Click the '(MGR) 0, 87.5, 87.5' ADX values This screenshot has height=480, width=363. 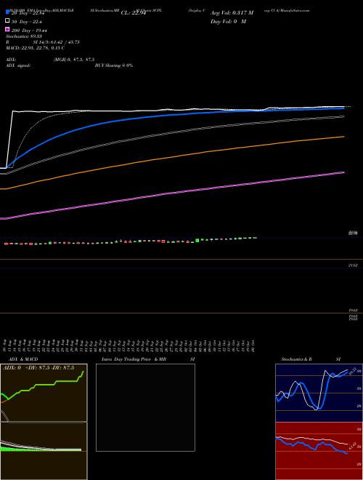click(74, 60)
